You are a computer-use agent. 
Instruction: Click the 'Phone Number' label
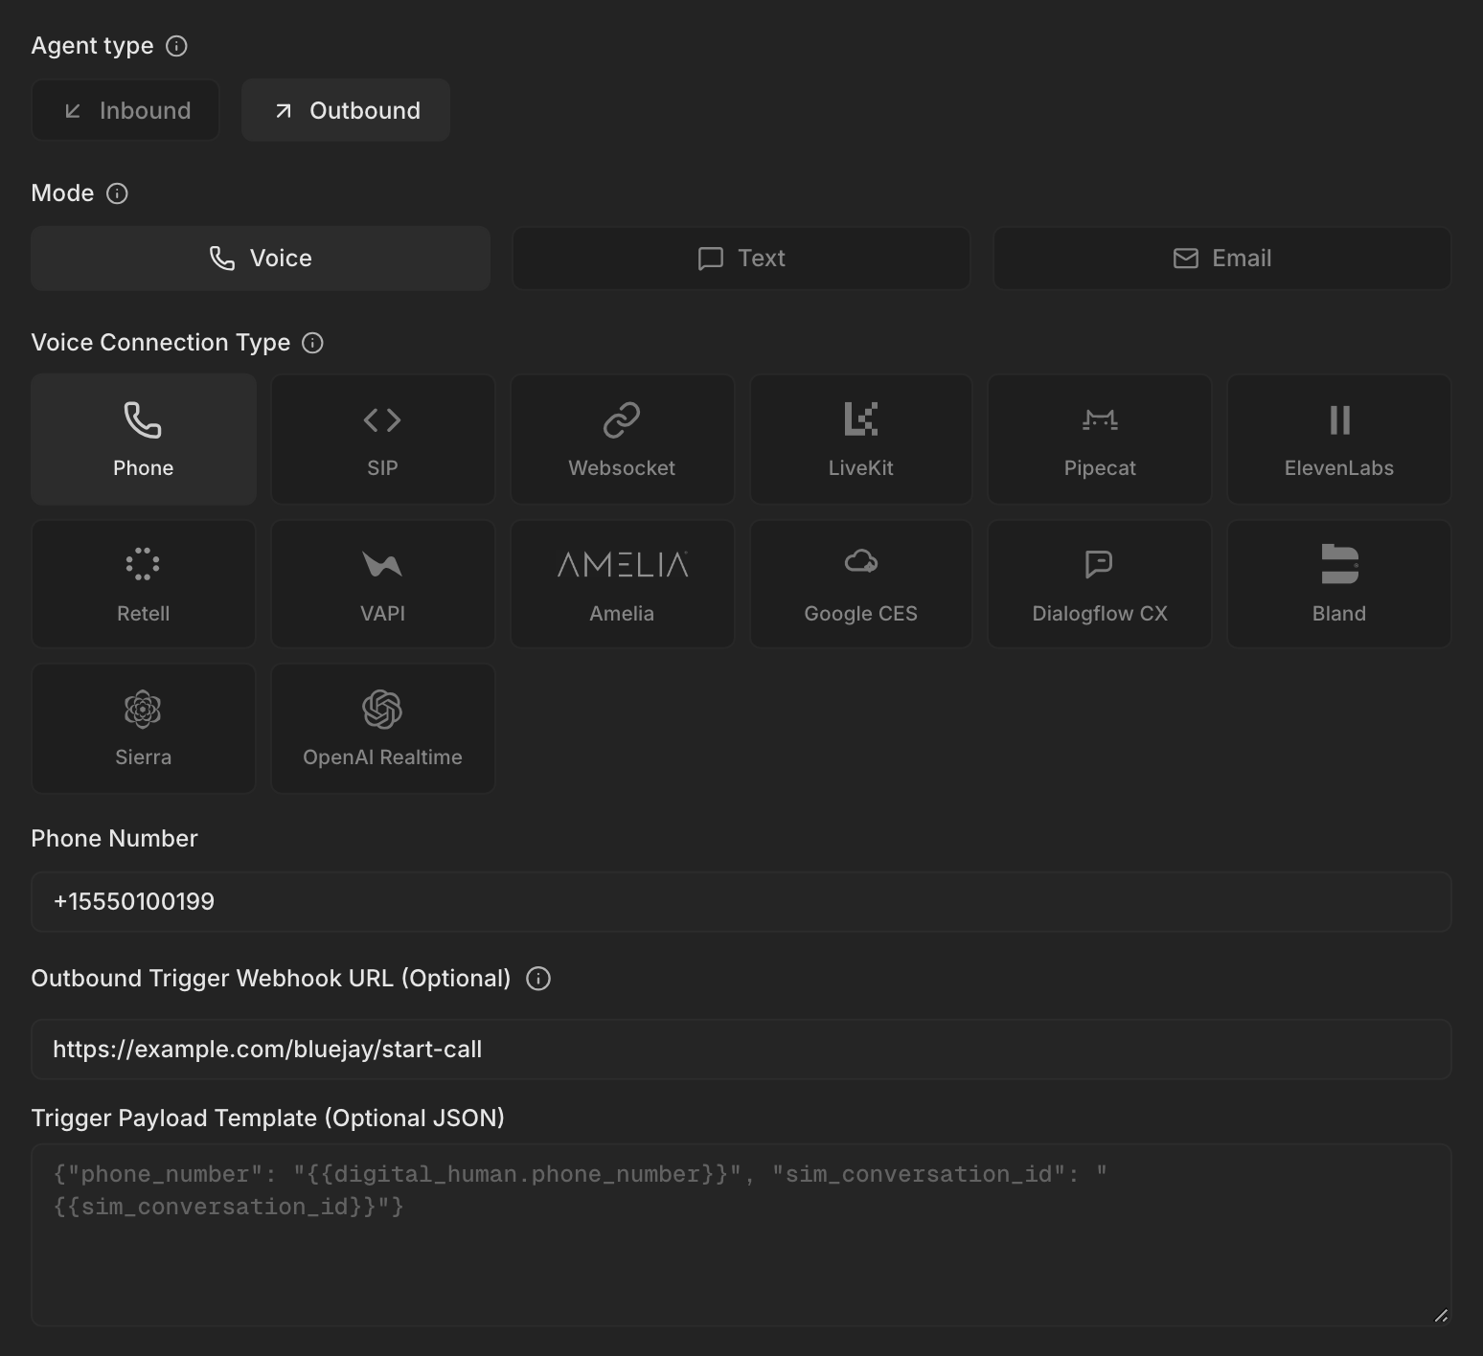[x=115, y=839]
